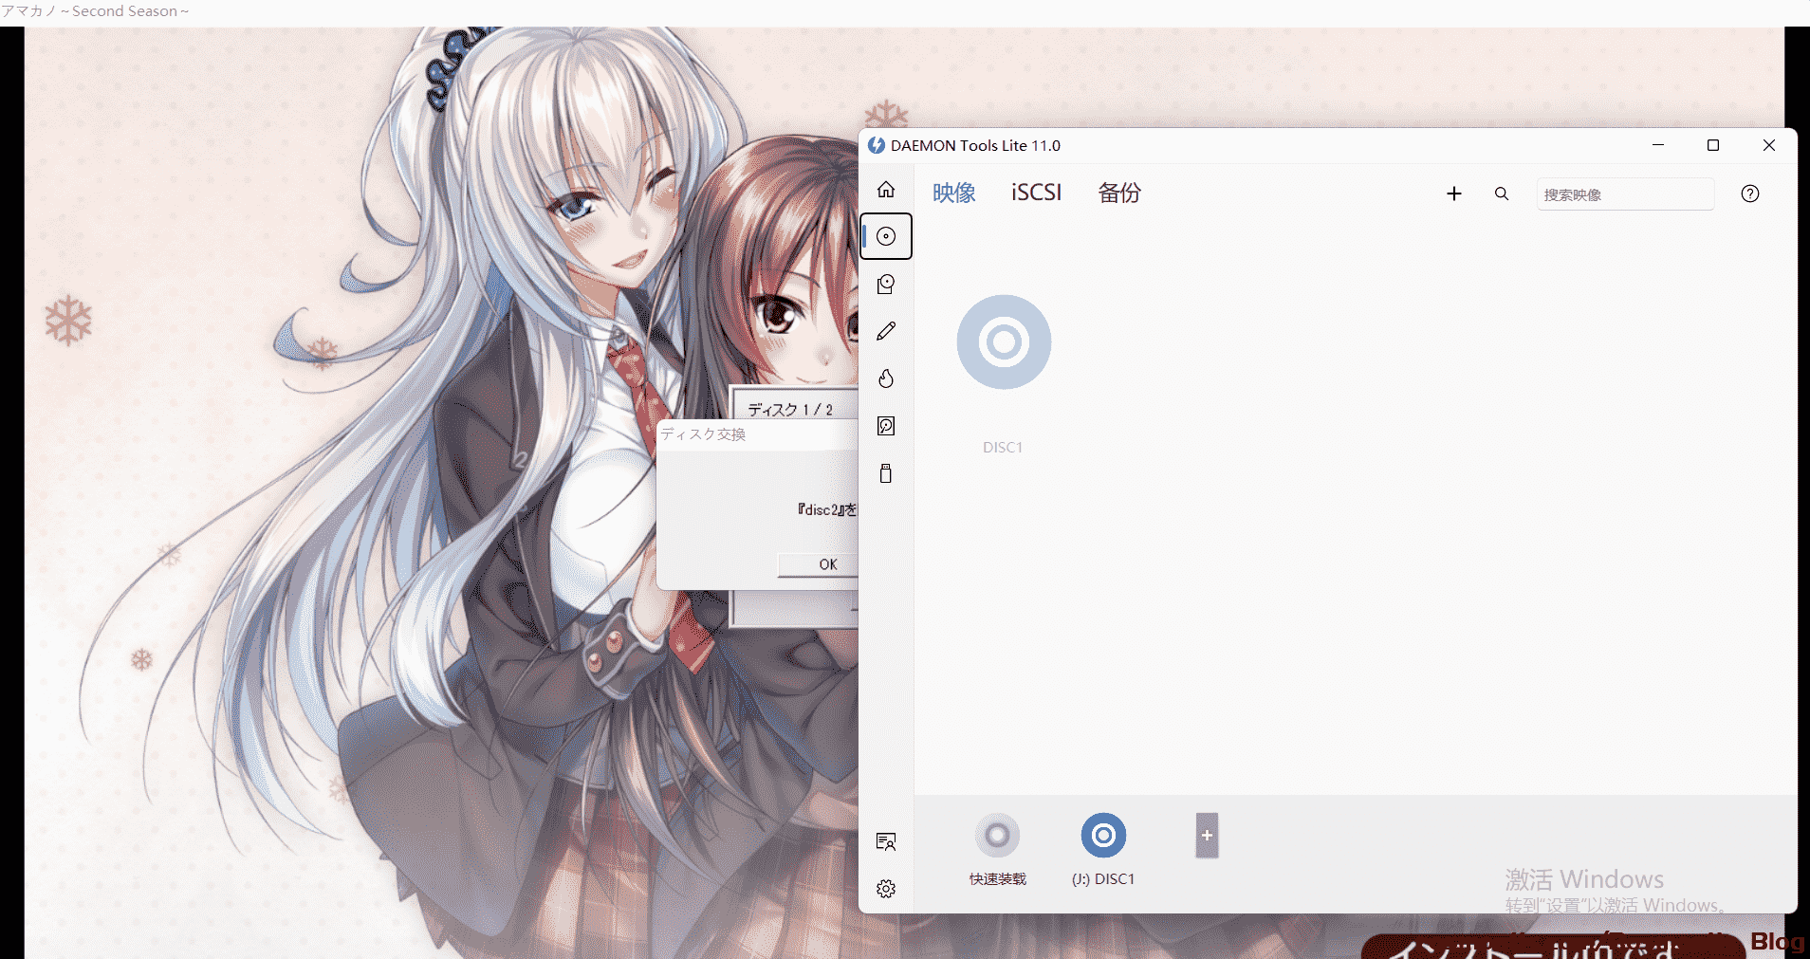Switch to the iSCSI tab

click(x=1036, y=193)
